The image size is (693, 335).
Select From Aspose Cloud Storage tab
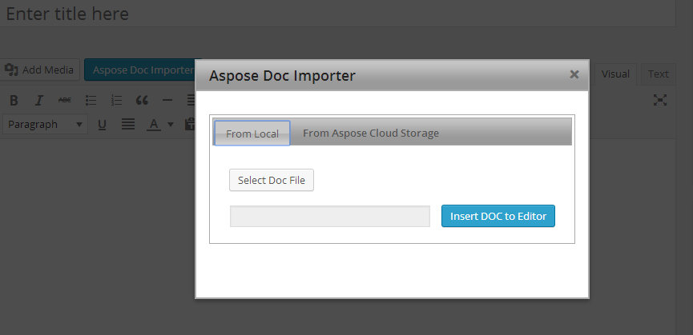[371, 133]
